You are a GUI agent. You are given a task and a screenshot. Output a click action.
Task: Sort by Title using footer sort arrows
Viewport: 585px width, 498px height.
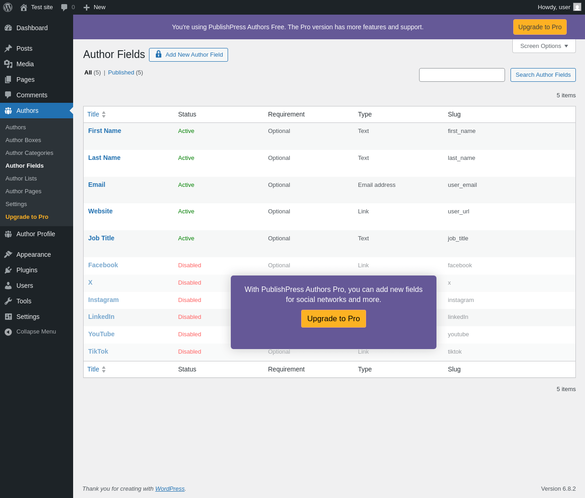[104, 369]
